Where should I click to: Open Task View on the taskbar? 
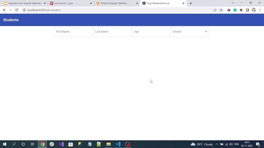click(32, 144)
